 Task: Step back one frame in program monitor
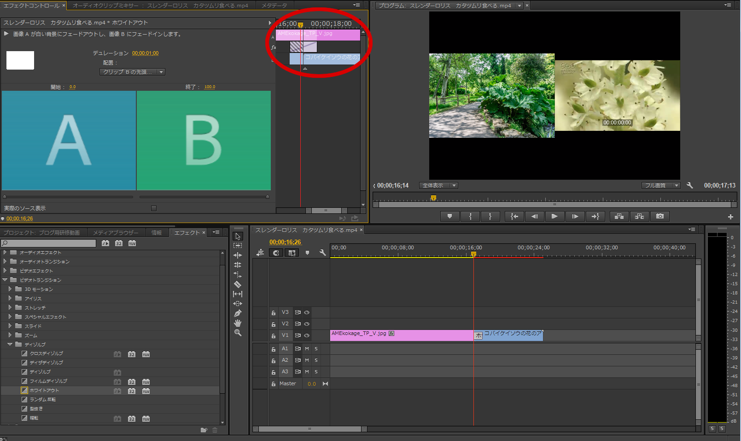(534, 216)
